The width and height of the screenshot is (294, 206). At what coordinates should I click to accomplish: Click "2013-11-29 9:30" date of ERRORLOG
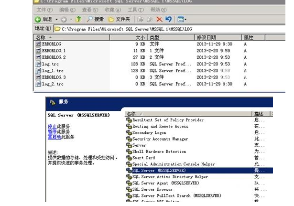click(x=214, y=44)
